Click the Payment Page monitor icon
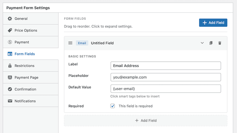The width and height of the screenshot is (237, 133). (x=10, y=77)
